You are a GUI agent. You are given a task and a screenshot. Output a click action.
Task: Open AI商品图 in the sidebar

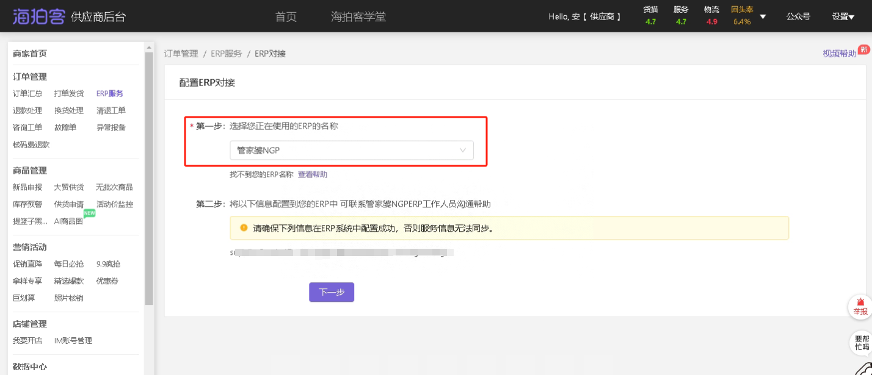click(x=68, y=221)
